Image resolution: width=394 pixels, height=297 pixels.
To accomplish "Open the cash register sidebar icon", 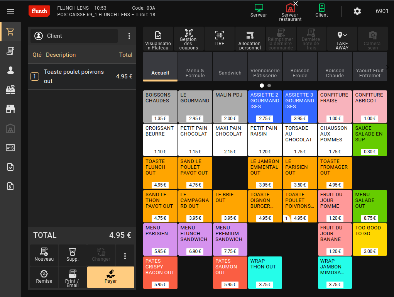I will [x=10, y=90].
